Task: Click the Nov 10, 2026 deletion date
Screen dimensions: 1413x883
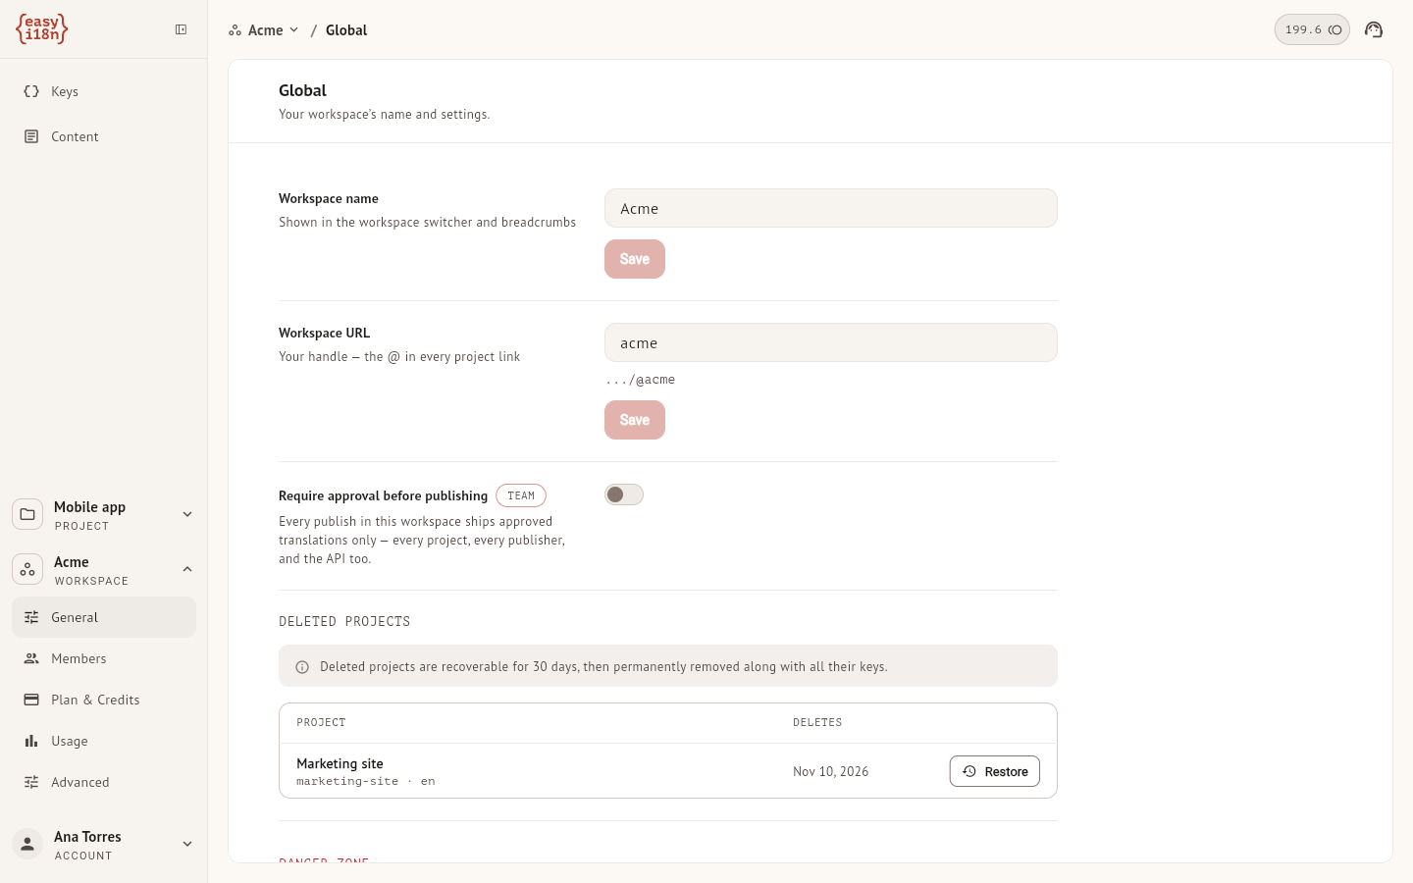Action: [x=831, y=771]
